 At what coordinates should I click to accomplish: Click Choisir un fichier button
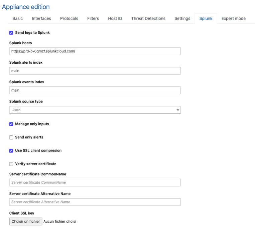point(26,221)
